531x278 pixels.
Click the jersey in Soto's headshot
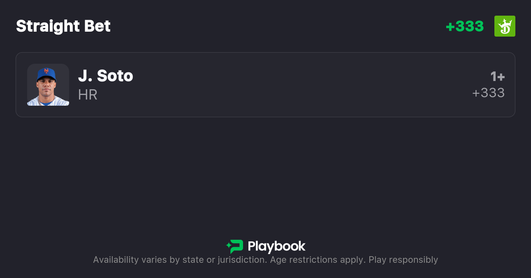tap(48, 101)
